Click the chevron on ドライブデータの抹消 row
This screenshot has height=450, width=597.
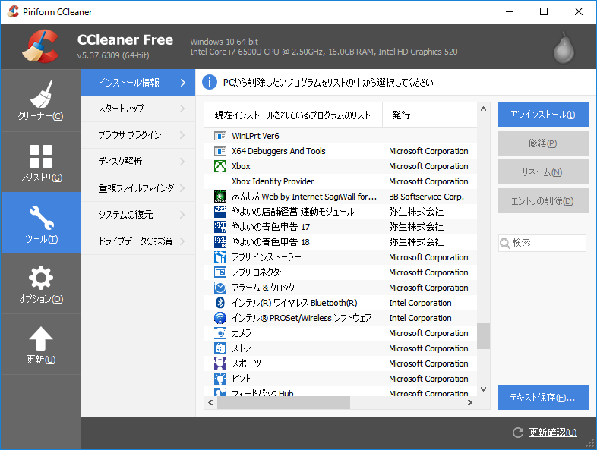click(x=182, y=241)
